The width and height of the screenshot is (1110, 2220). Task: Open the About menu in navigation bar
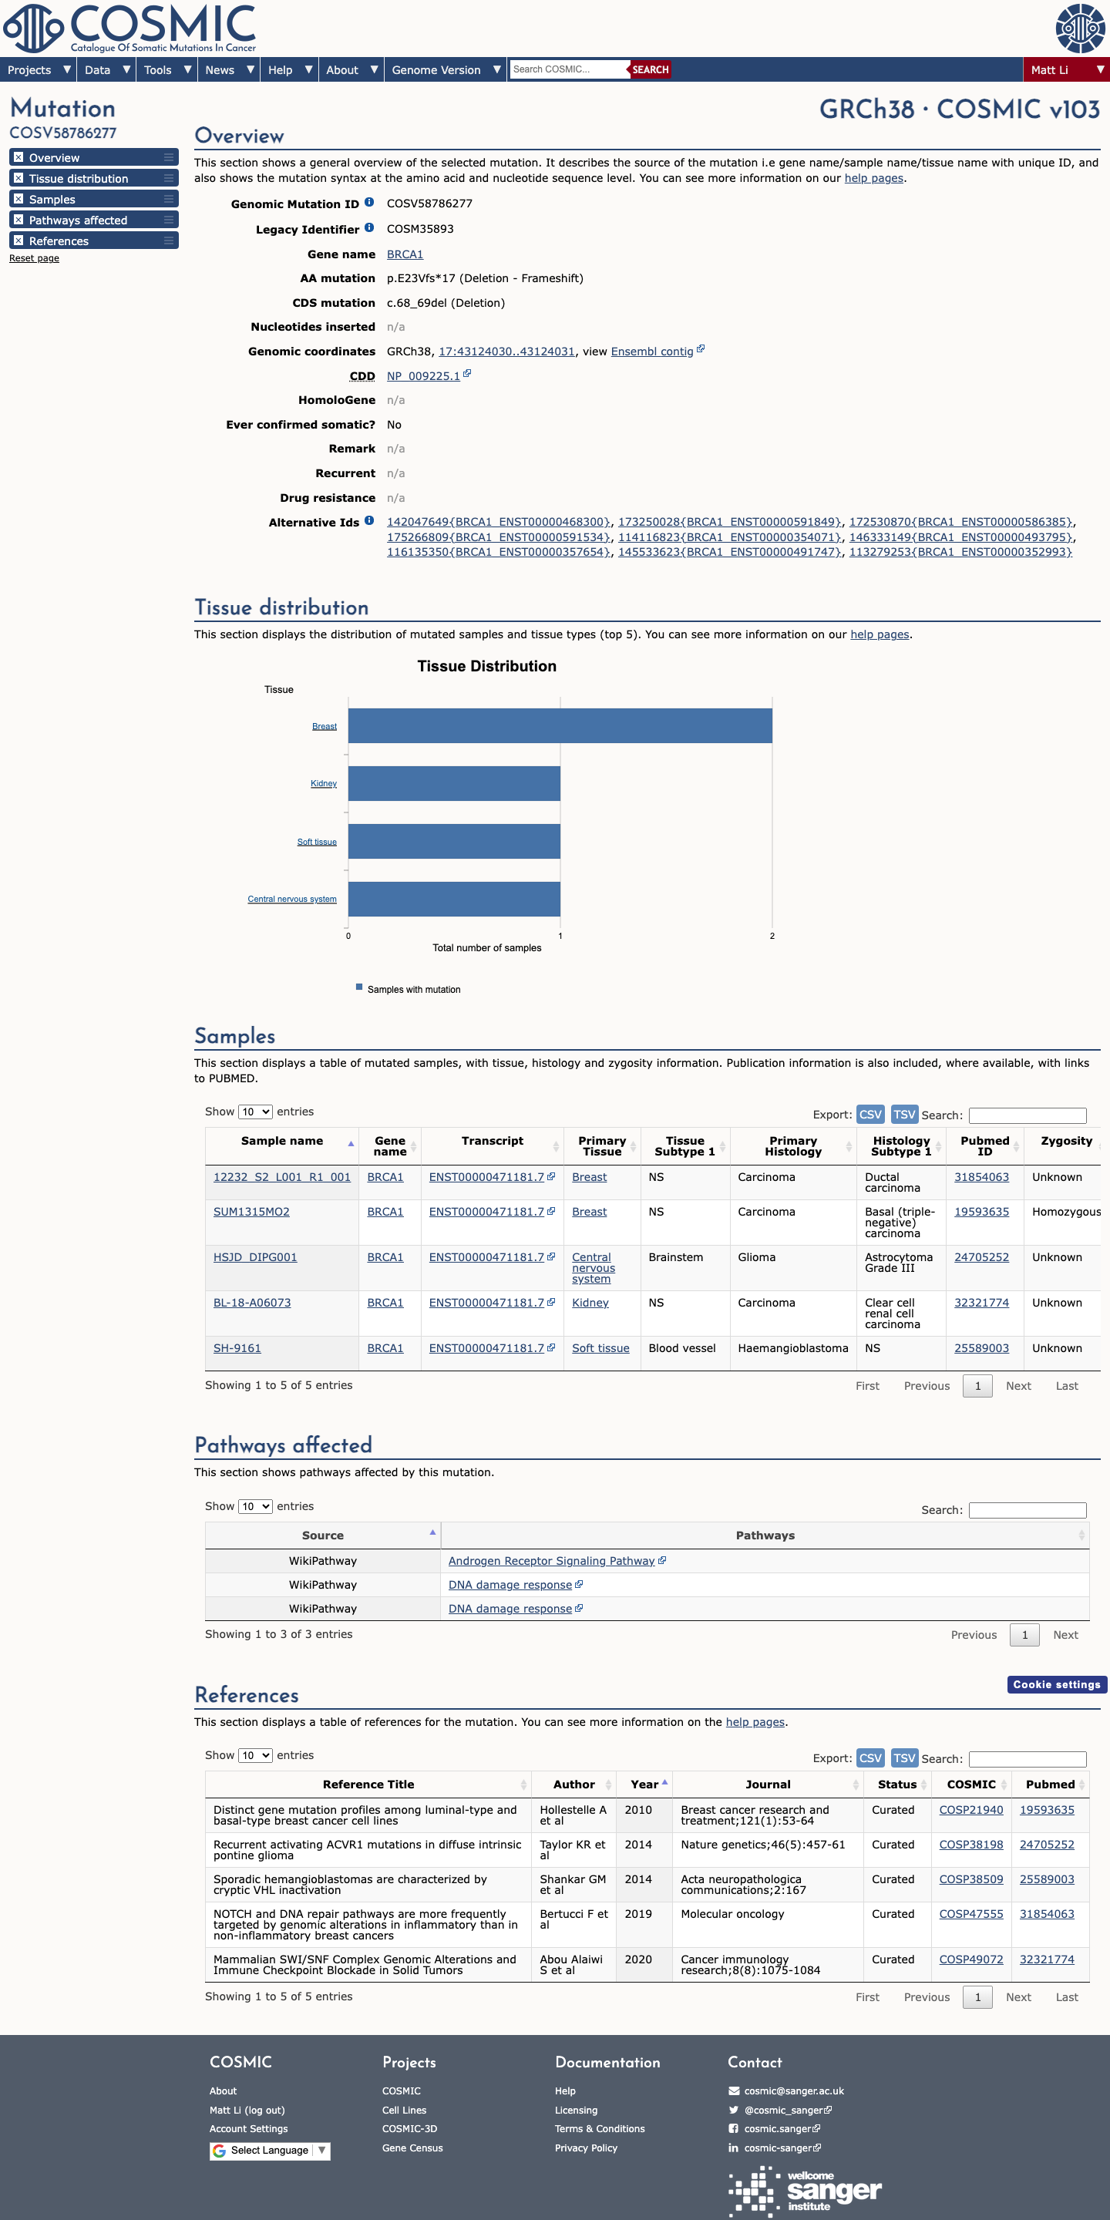coord(351,70)
